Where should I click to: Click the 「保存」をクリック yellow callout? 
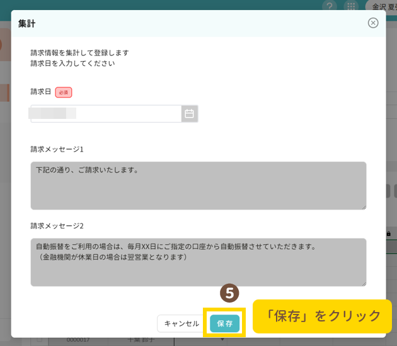322,316
